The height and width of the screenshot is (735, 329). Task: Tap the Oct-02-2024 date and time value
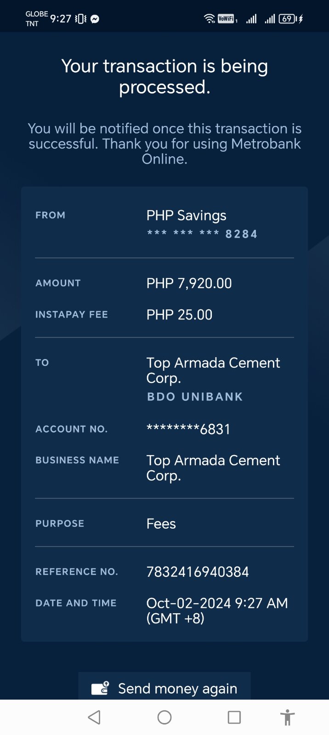click(216, 610)
